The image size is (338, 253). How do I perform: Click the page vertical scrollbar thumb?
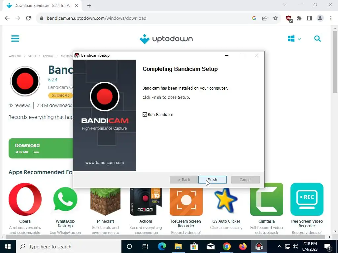335,62
